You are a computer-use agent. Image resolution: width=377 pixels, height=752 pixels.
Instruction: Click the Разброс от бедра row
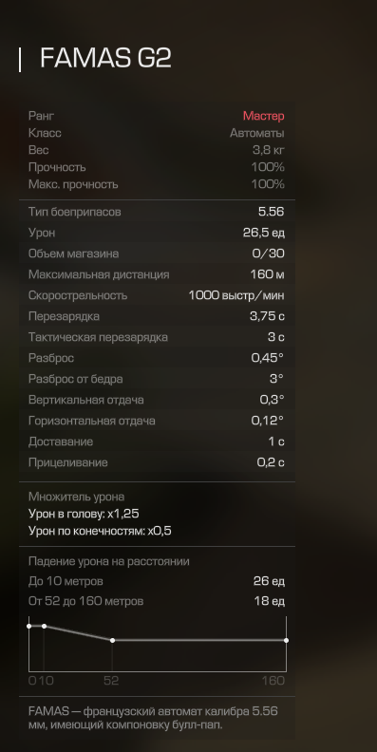pyautogui.click(x=157, y=379)
